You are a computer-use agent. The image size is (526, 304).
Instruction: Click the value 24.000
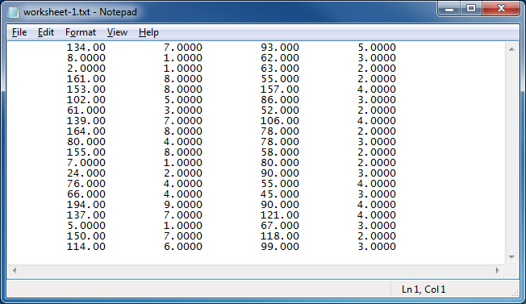coord(86,173)
